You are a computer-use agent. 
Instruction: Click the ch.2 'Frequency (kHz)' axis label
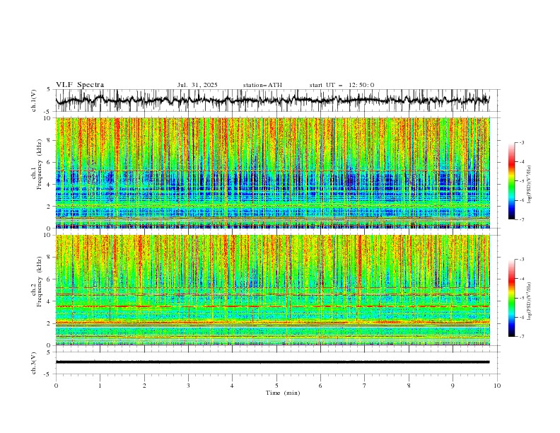point(40,282)
